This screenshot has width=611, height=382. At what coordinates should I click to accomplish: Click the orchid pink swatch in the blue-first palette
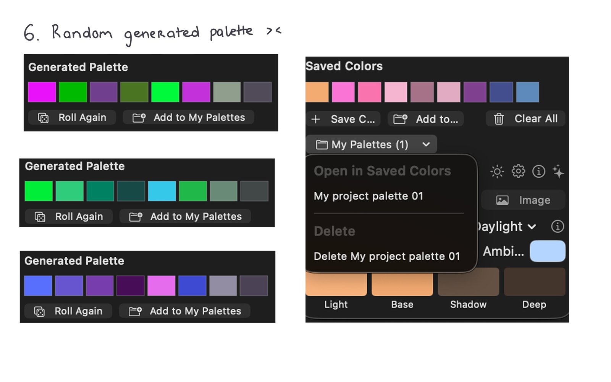click(x=162, y=286)
